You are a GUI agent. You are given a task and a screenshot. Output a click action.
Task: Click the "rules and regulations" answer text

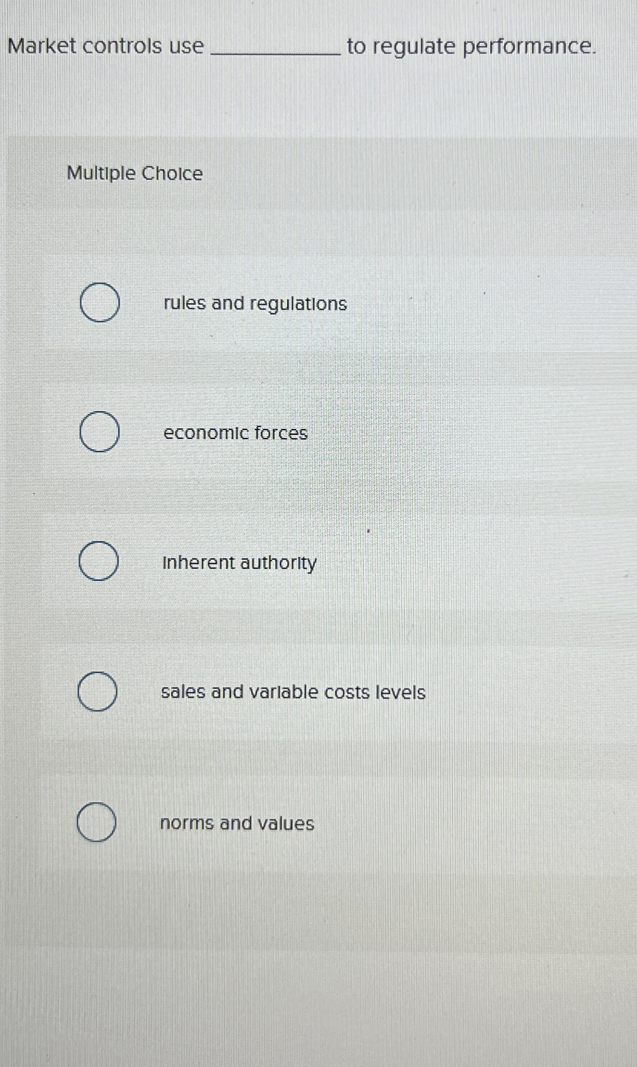254,304
